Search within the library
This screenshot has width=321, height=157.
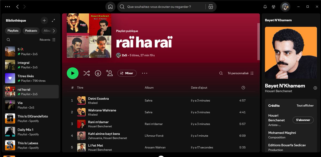coord(8,40)
